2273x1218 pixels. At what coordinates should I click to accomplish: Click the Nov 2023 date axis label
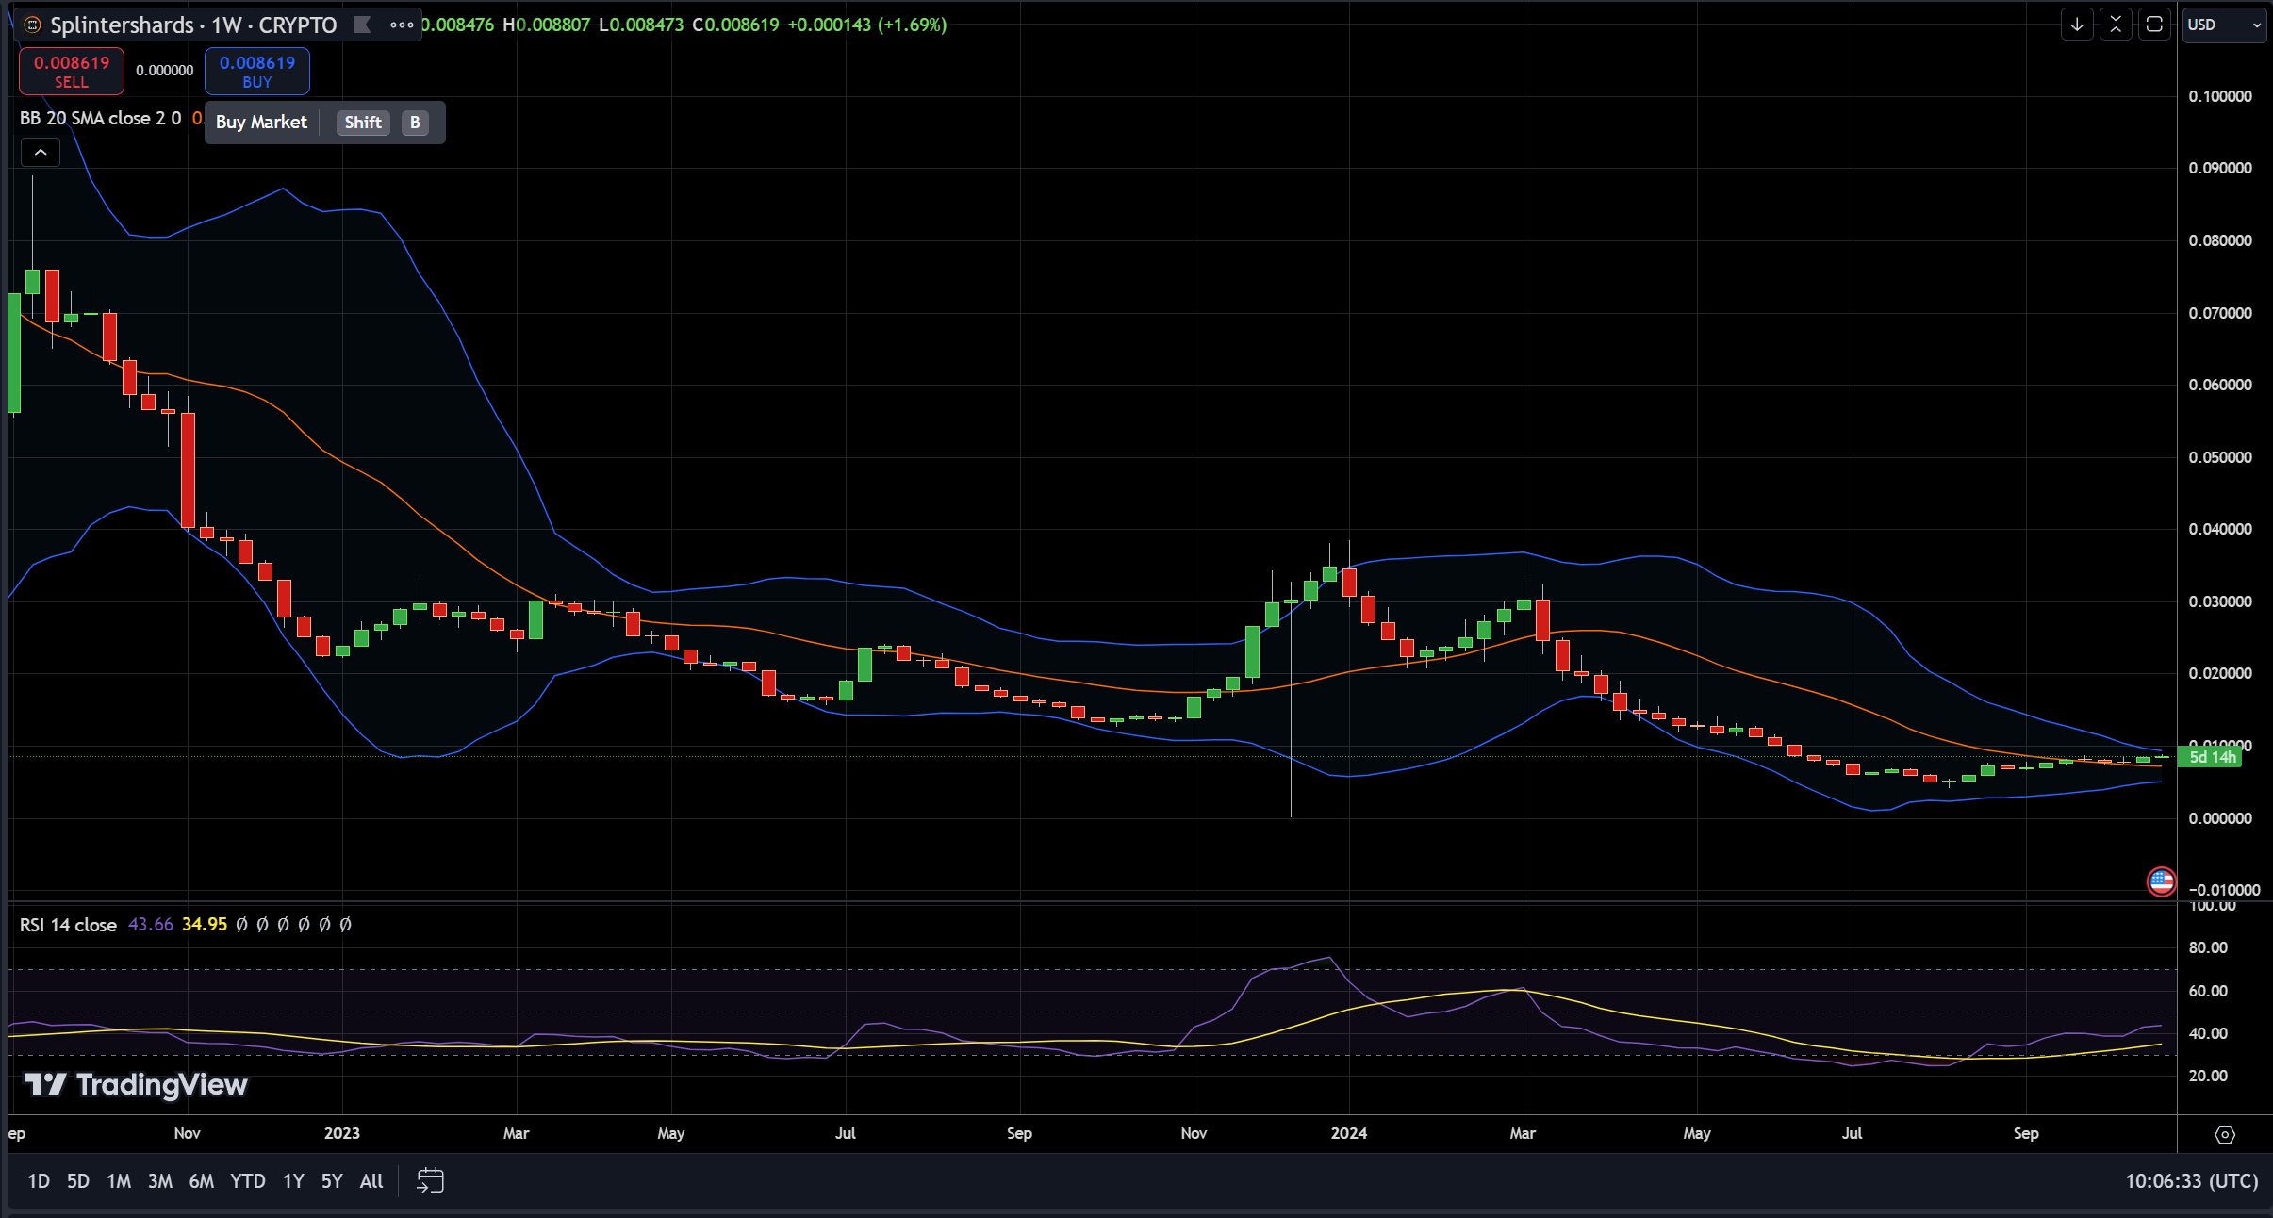click(1194, 1133)
